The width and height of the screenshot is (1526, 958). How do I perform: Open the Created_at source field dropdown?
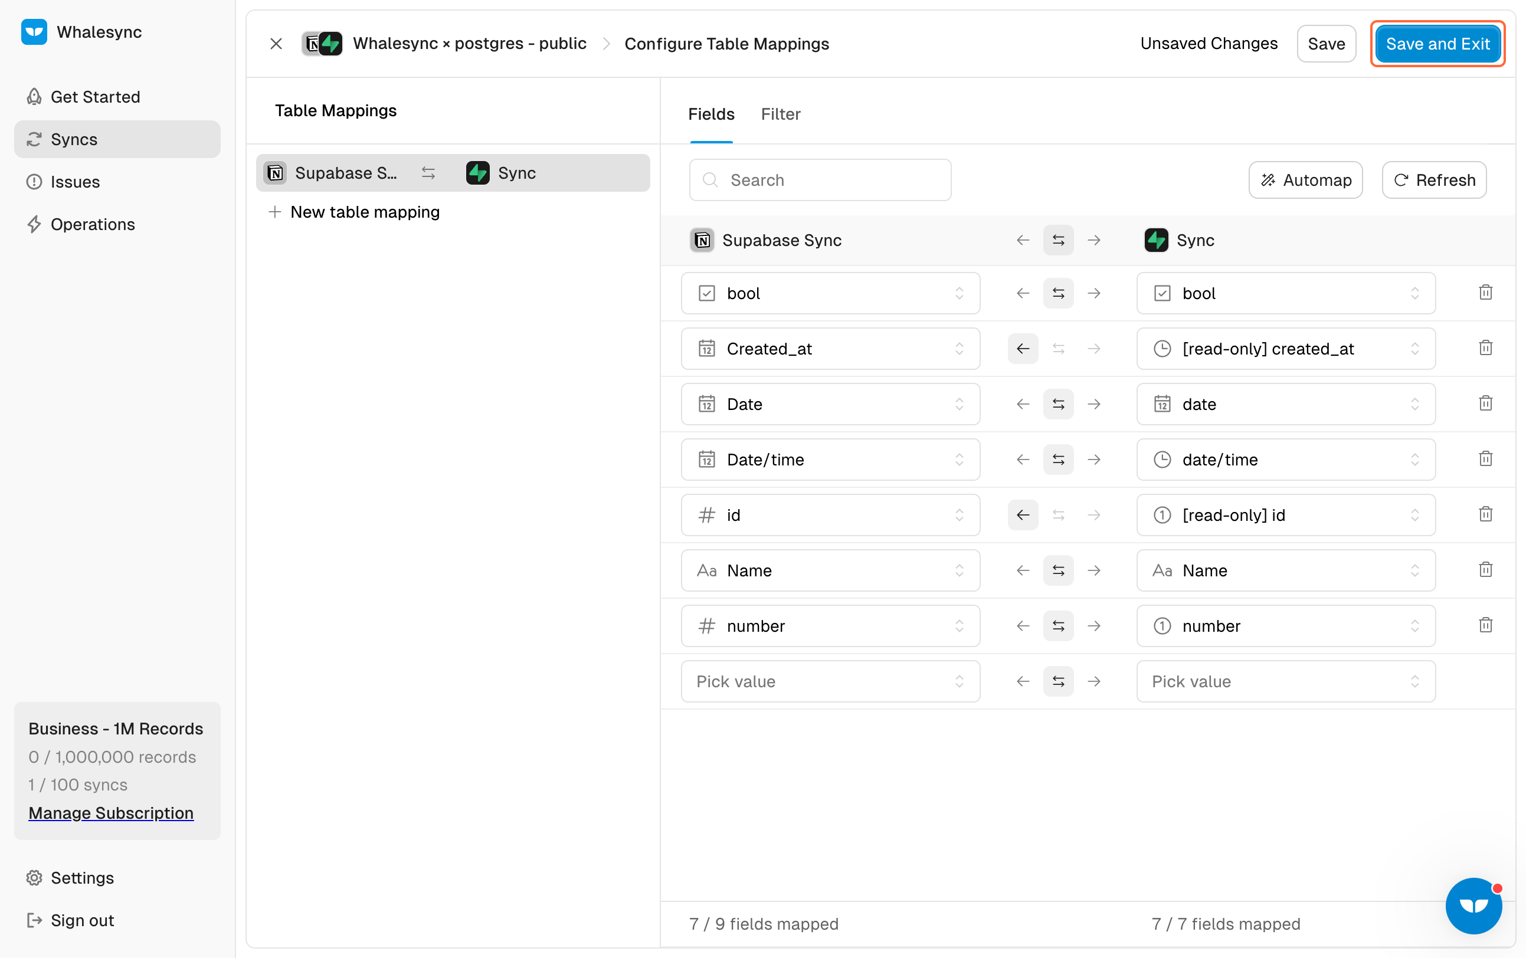[x=830, y=349]
